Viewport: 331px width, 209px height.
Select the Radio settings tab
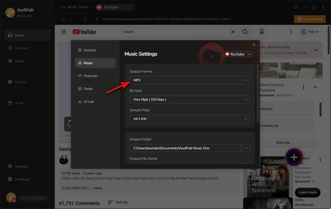95,89
